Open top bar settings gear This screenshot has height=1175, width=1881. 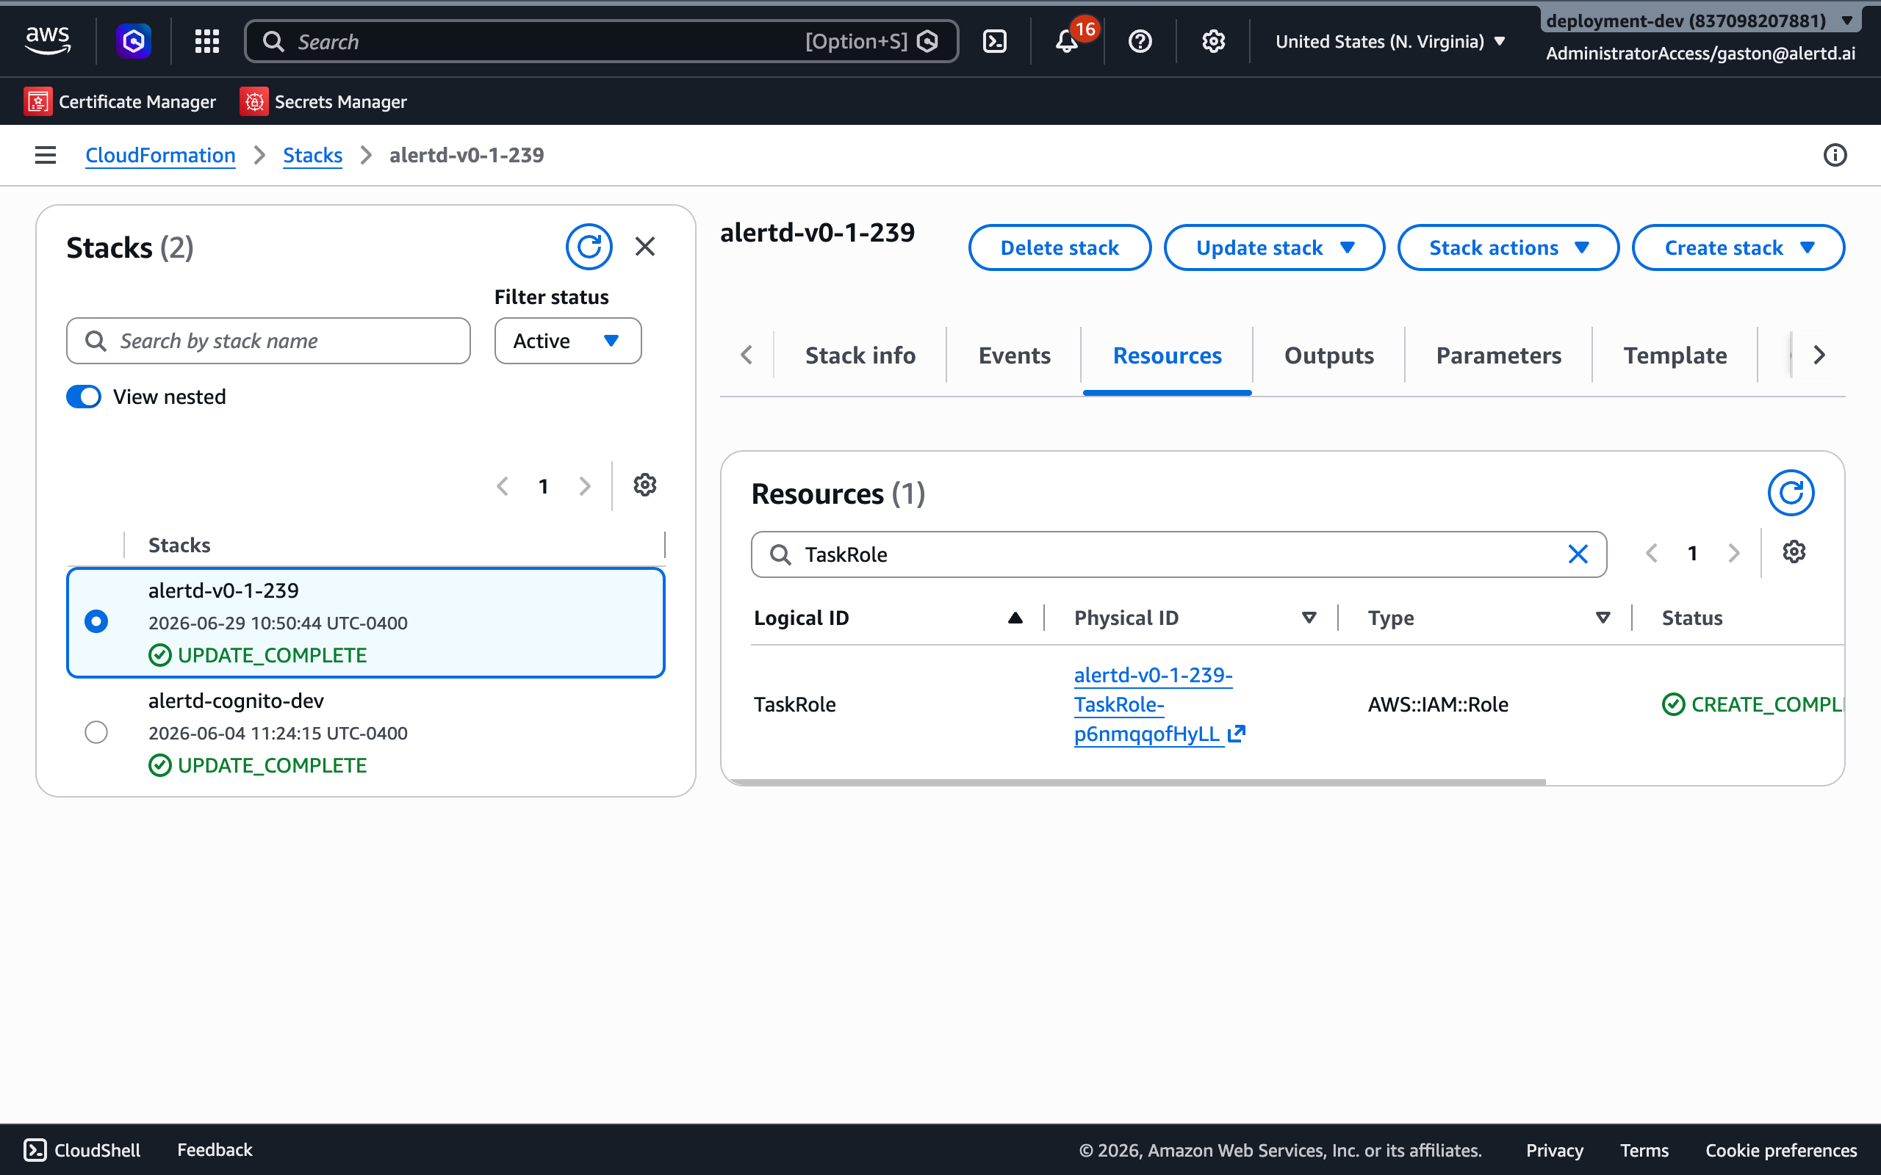tap(1213, 41)
